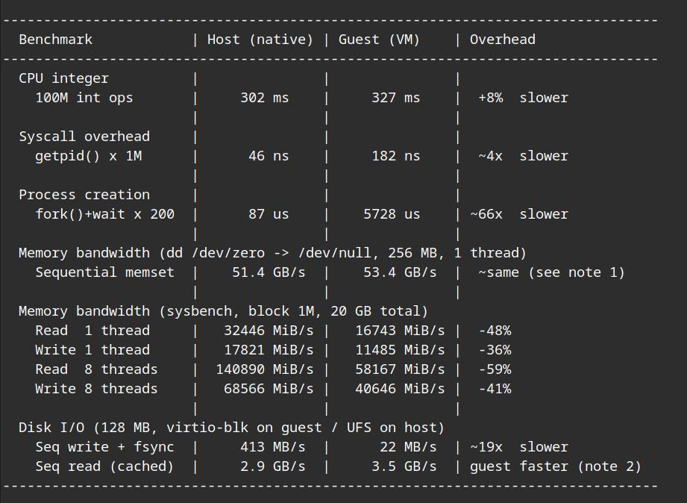Click the 'Syscall overhead' section heading
Screen dimensions: 687x503
(x=84, y=137)
